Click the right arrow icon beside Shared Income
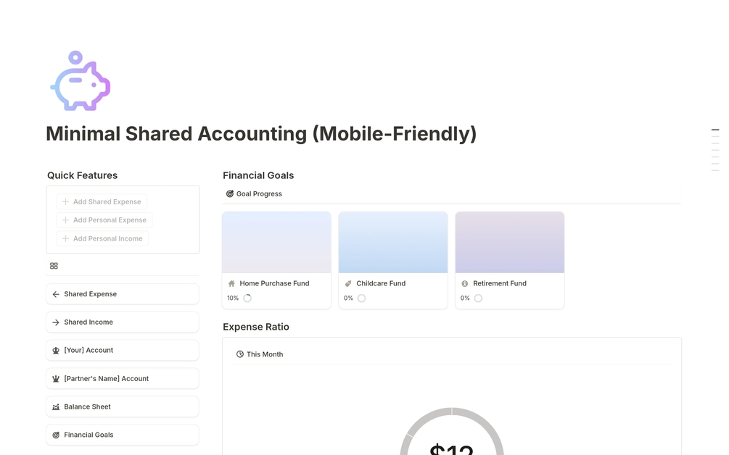The height and width of the screenshot is (455, 729). (56, 322)
